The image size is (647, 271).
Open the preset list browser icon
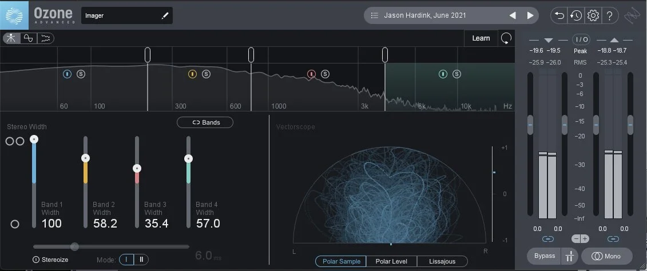[375, 15]
